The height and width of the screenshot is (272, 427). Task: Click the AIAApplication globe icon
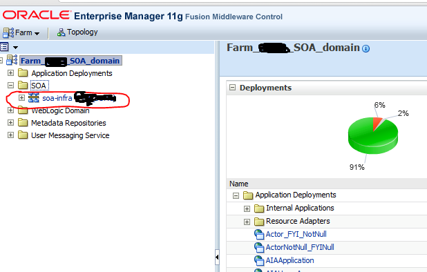[x=259, y=260]
